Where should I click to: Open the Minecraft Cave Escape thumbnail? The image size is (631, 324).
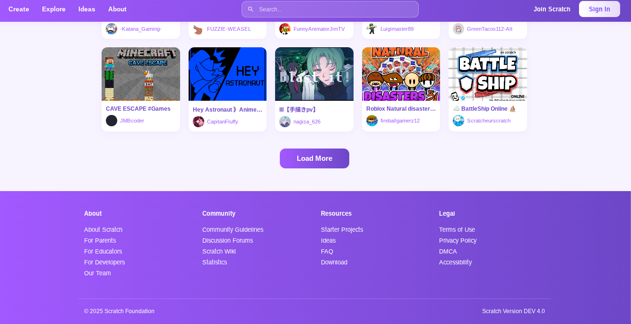(x=141, y=74)
